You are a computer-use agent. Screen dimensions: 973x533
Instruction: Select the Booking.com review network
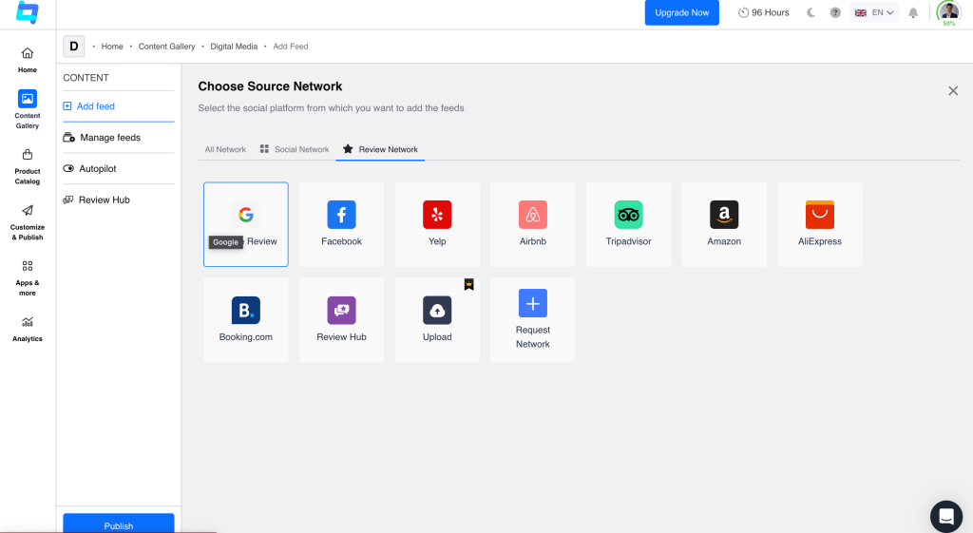(x=246, y=319)
